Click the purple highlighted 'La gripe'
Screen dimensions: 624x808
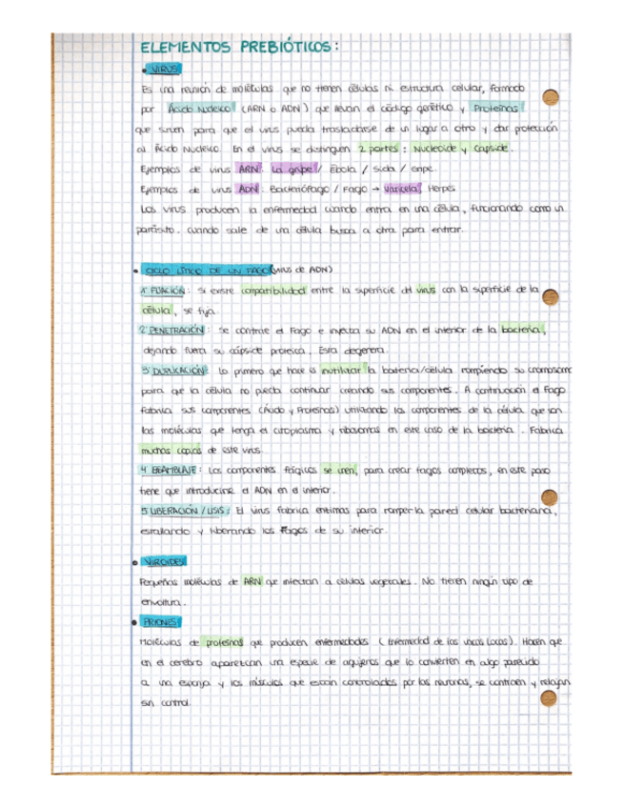pyautogui.click(x=292, y=169)
